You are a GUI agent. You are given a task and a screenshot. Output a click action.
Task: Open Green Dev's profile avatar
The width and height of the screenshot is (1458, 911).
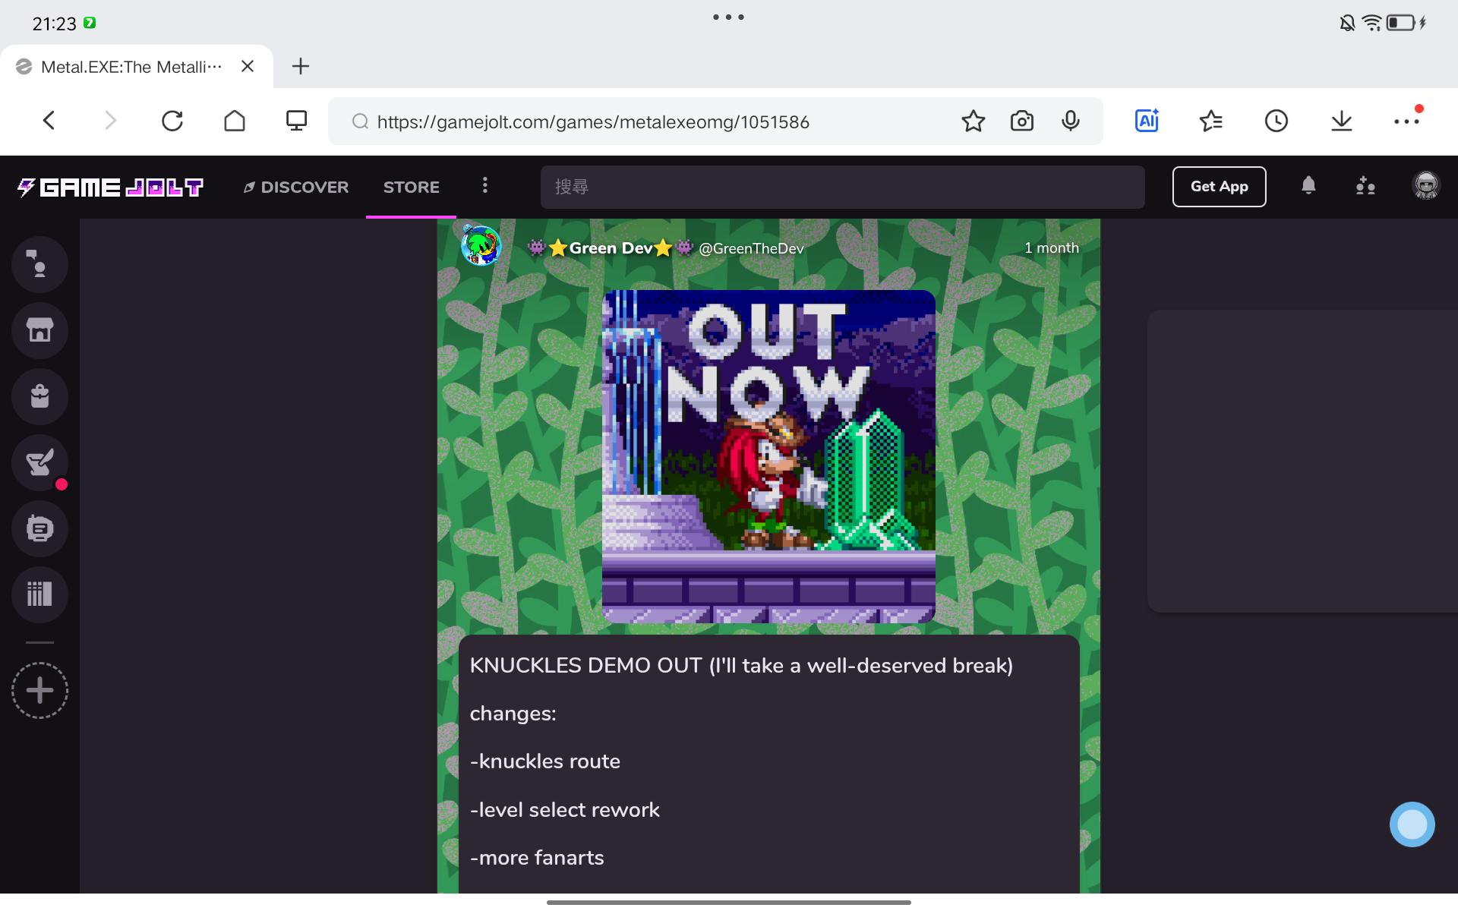pos(481,246)
